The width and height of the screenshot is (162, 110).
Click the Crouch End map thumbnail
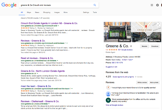click(x=146, y=27)
